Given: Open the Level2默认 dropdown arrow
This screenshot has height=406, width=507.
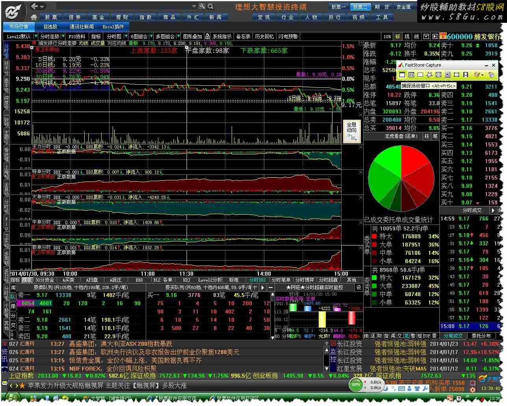Looking at the screenshot, I should point(35,36).
